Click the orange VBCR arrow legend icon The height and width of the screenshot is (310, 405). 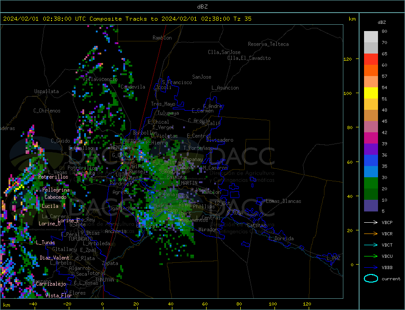point(371,234)
